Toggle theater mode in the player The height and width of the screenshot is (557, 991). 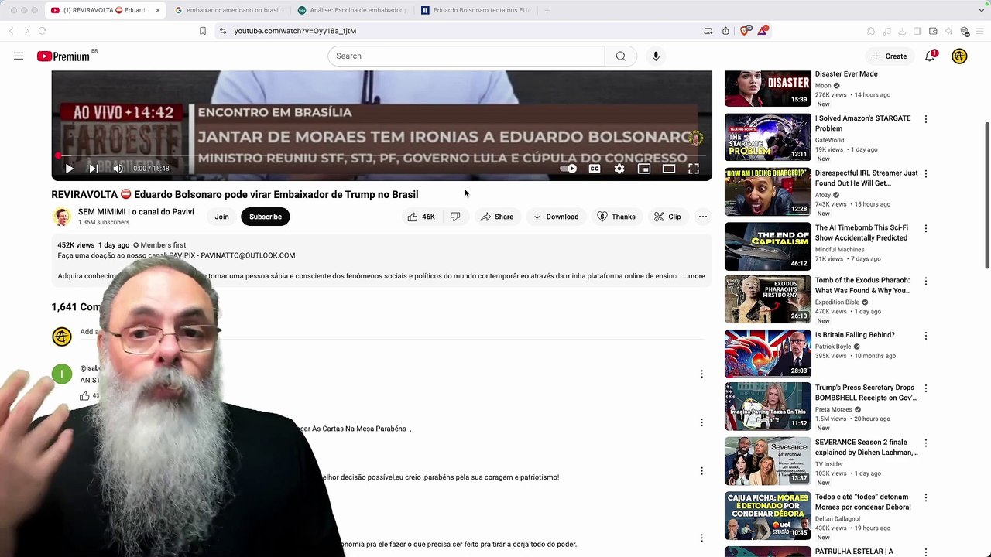pyautogui.click(x=669, y=169)
